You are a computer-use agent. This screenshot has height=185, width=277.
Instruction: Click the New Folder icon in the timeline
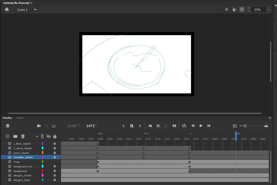(15, 136)
